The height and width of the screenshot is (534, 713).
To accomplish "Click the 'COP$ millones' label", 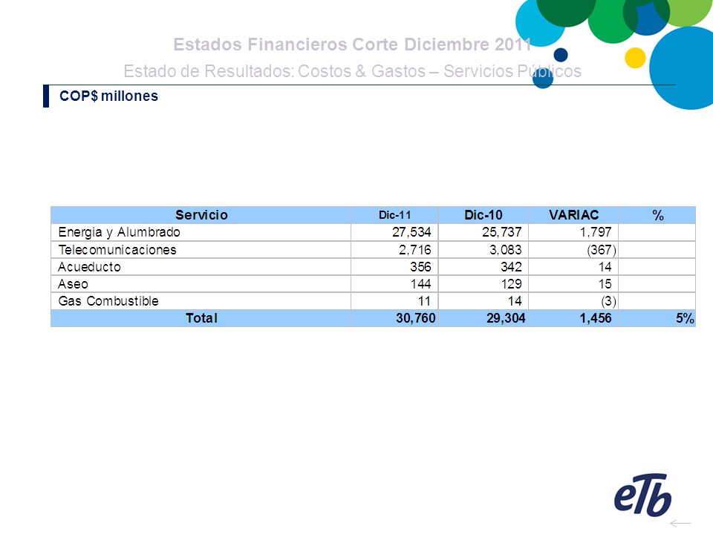I will coord(108,96).
